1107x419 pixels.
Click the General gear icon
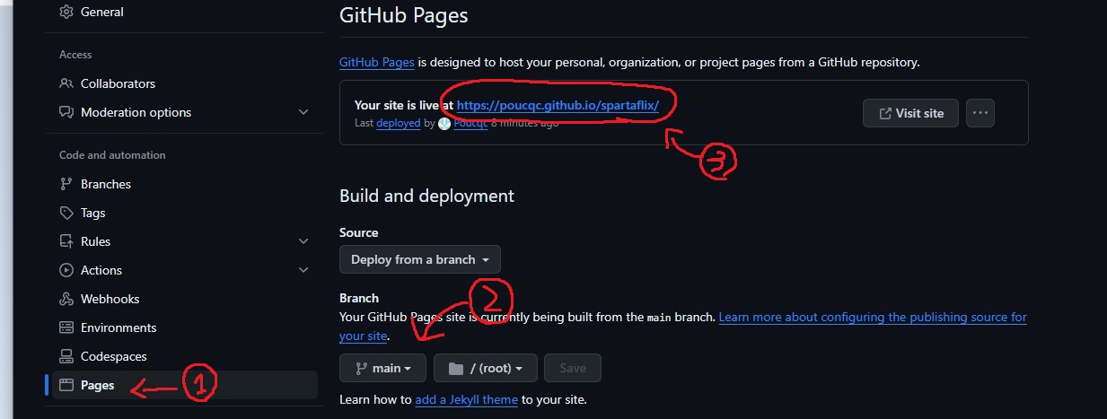tap(66, 13)
